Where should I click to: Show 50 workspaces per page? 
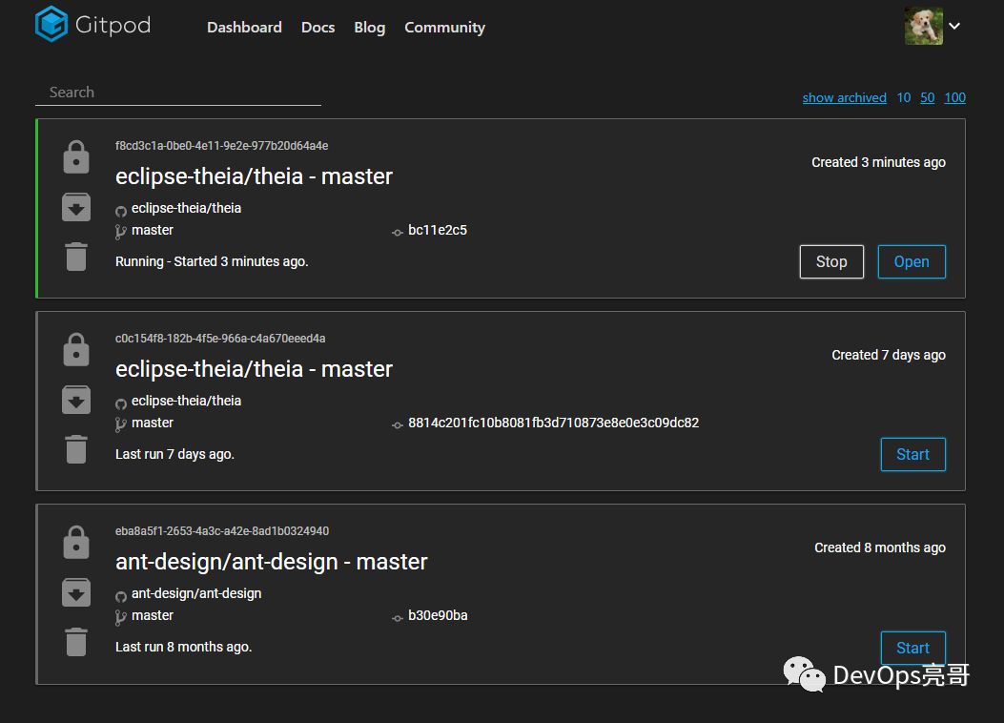click(x=927, y=97)
